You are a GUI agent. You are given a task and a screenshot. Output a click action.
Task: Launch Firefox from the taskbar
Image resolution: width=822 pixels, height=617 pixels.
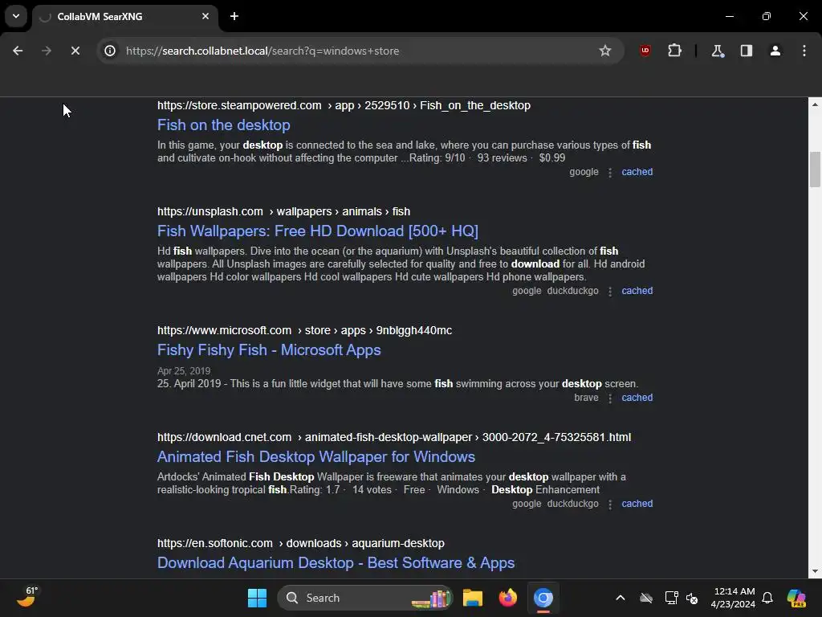click(x=507, y=598)
